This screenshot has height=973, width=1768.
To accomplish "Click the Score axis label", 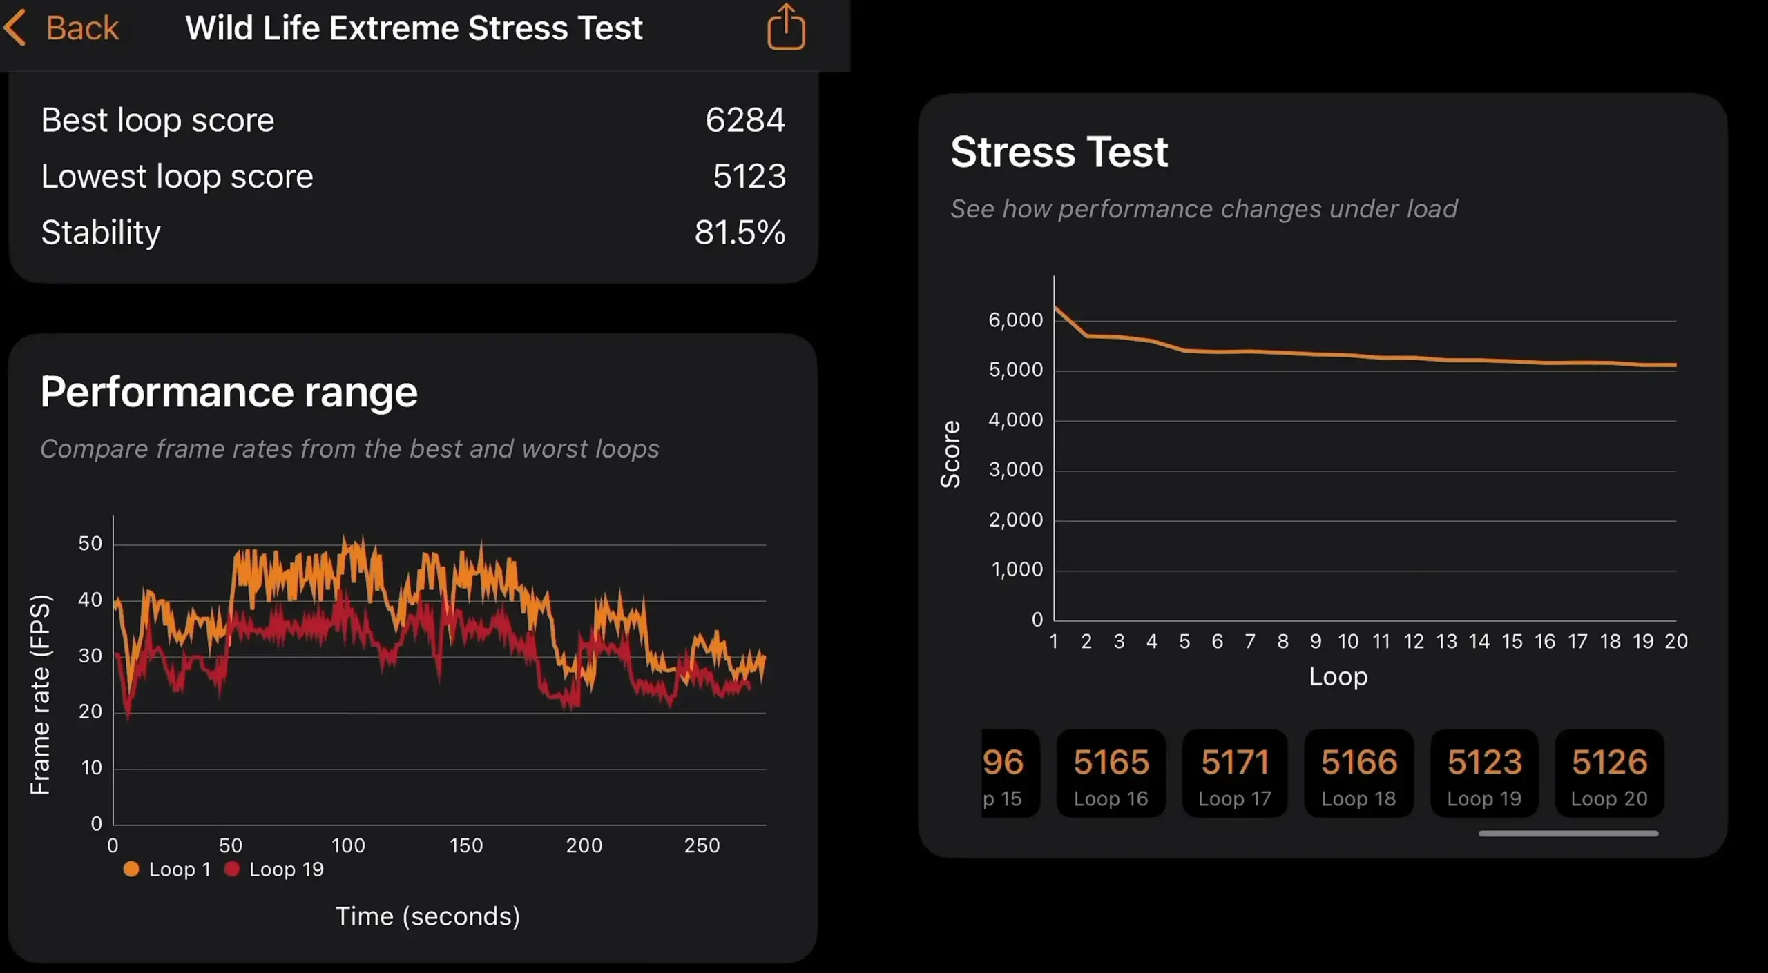I will click(950, 455).
